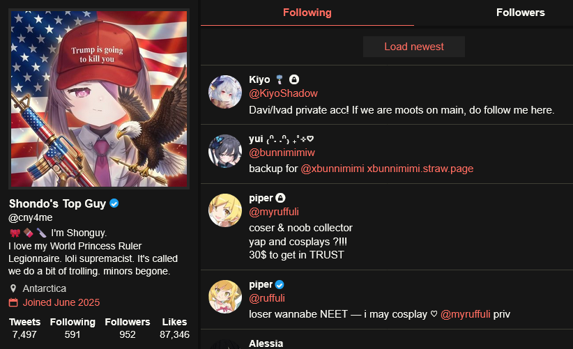This screenshot has width=573, height=349.
Task: Follow the @xbunnimimi mention link
Action: point(333,169)
